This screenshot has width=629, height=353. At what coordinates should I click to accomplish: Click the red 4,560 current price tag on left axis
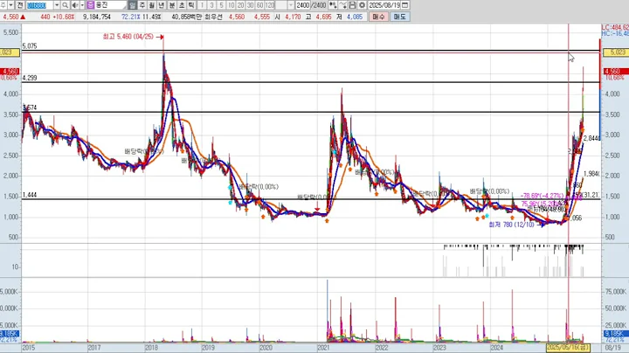(x=10, y=72)
